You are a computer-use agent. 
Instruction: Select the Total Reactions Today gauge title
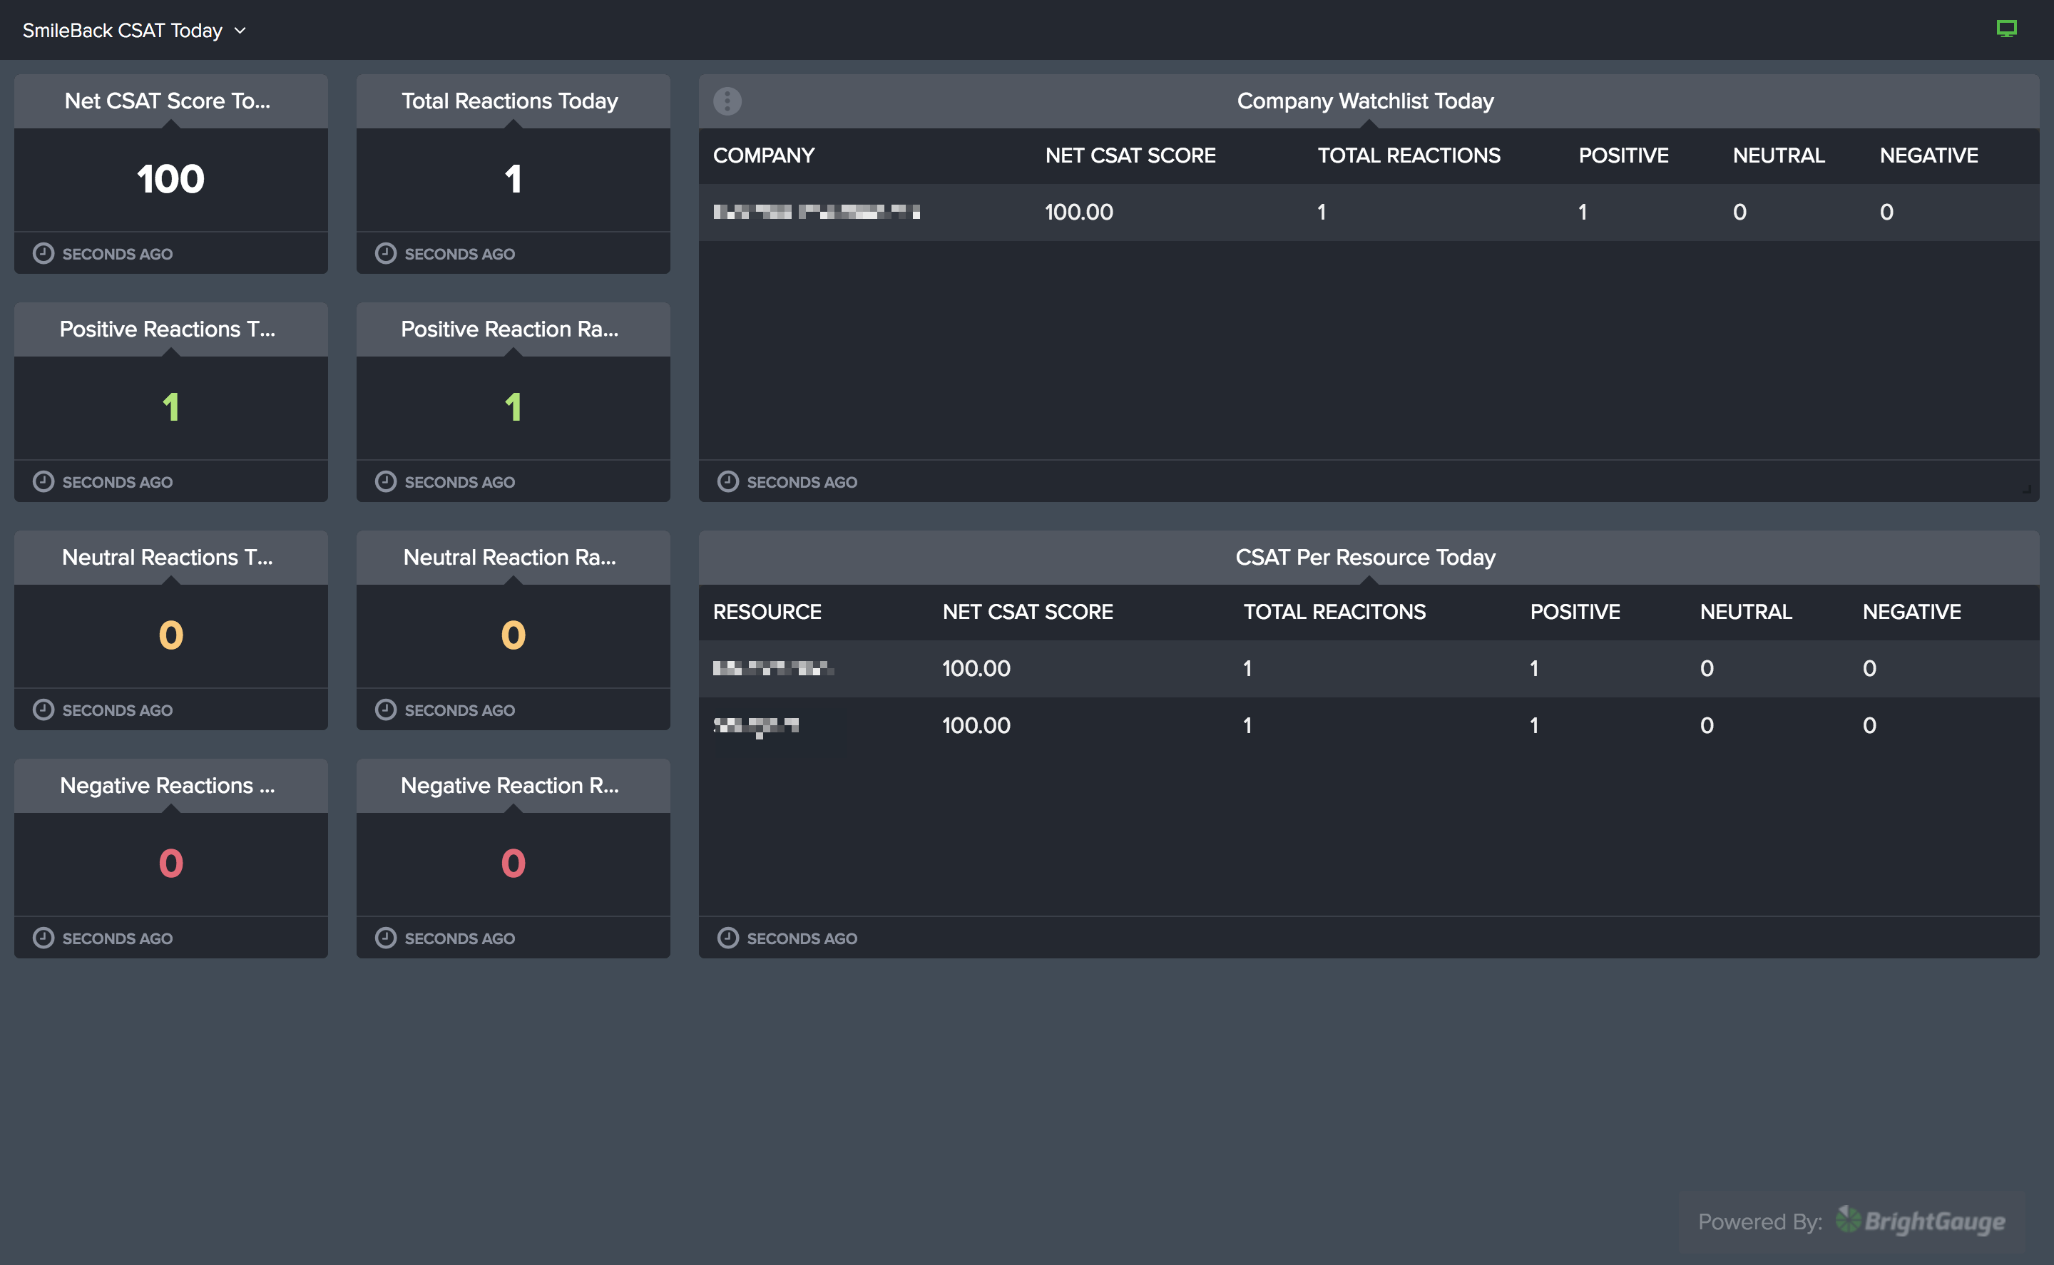coord(509,101)
